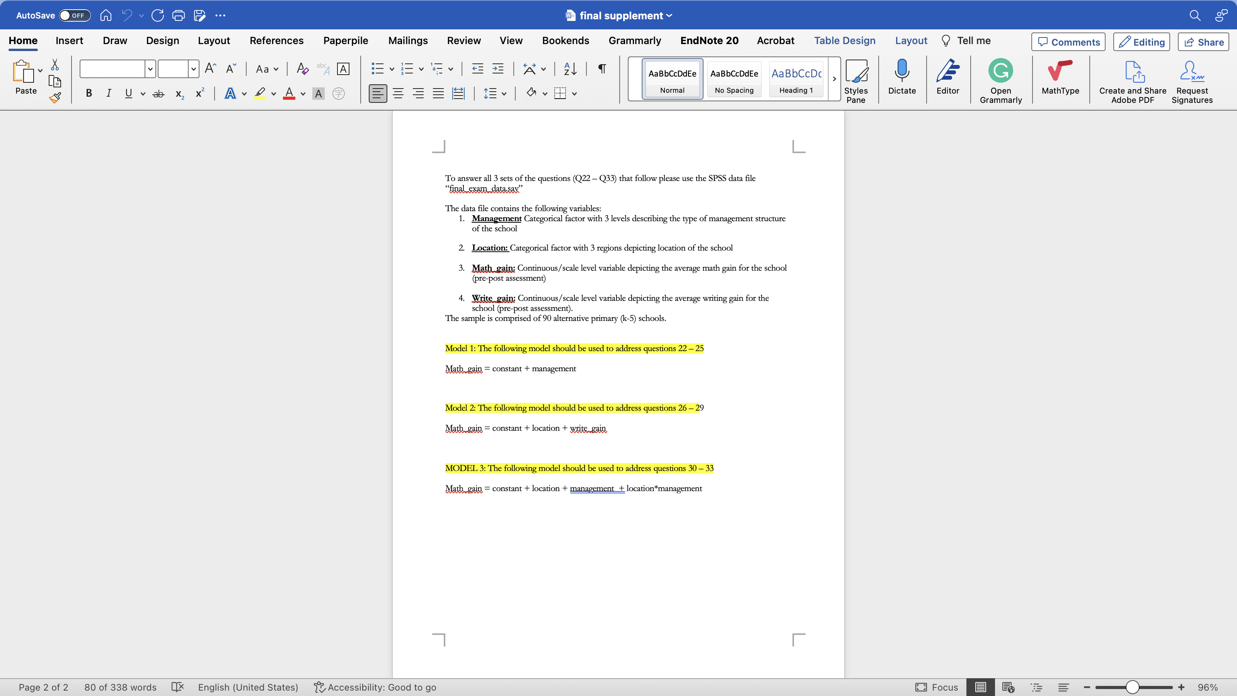The width and height of the screenshot is (1237, 696).
Task: Toggle align left
Action: pyautogui.click(x=377, y=93)
